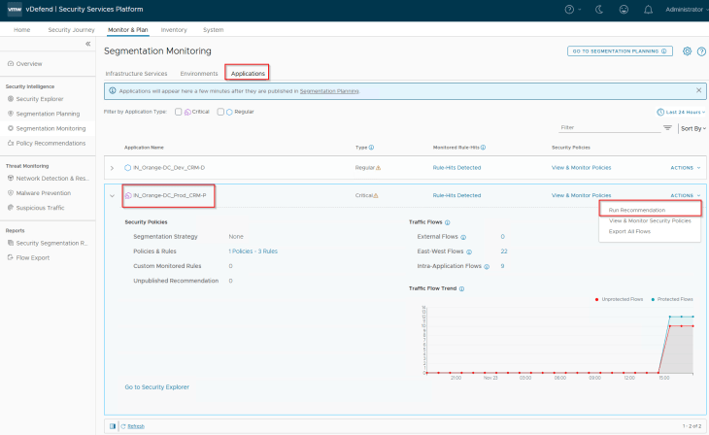709x435 pixels.
Task: Expand the IN_Orange-DC_Dev_CRM-D application row
Action: click(113, 168)
